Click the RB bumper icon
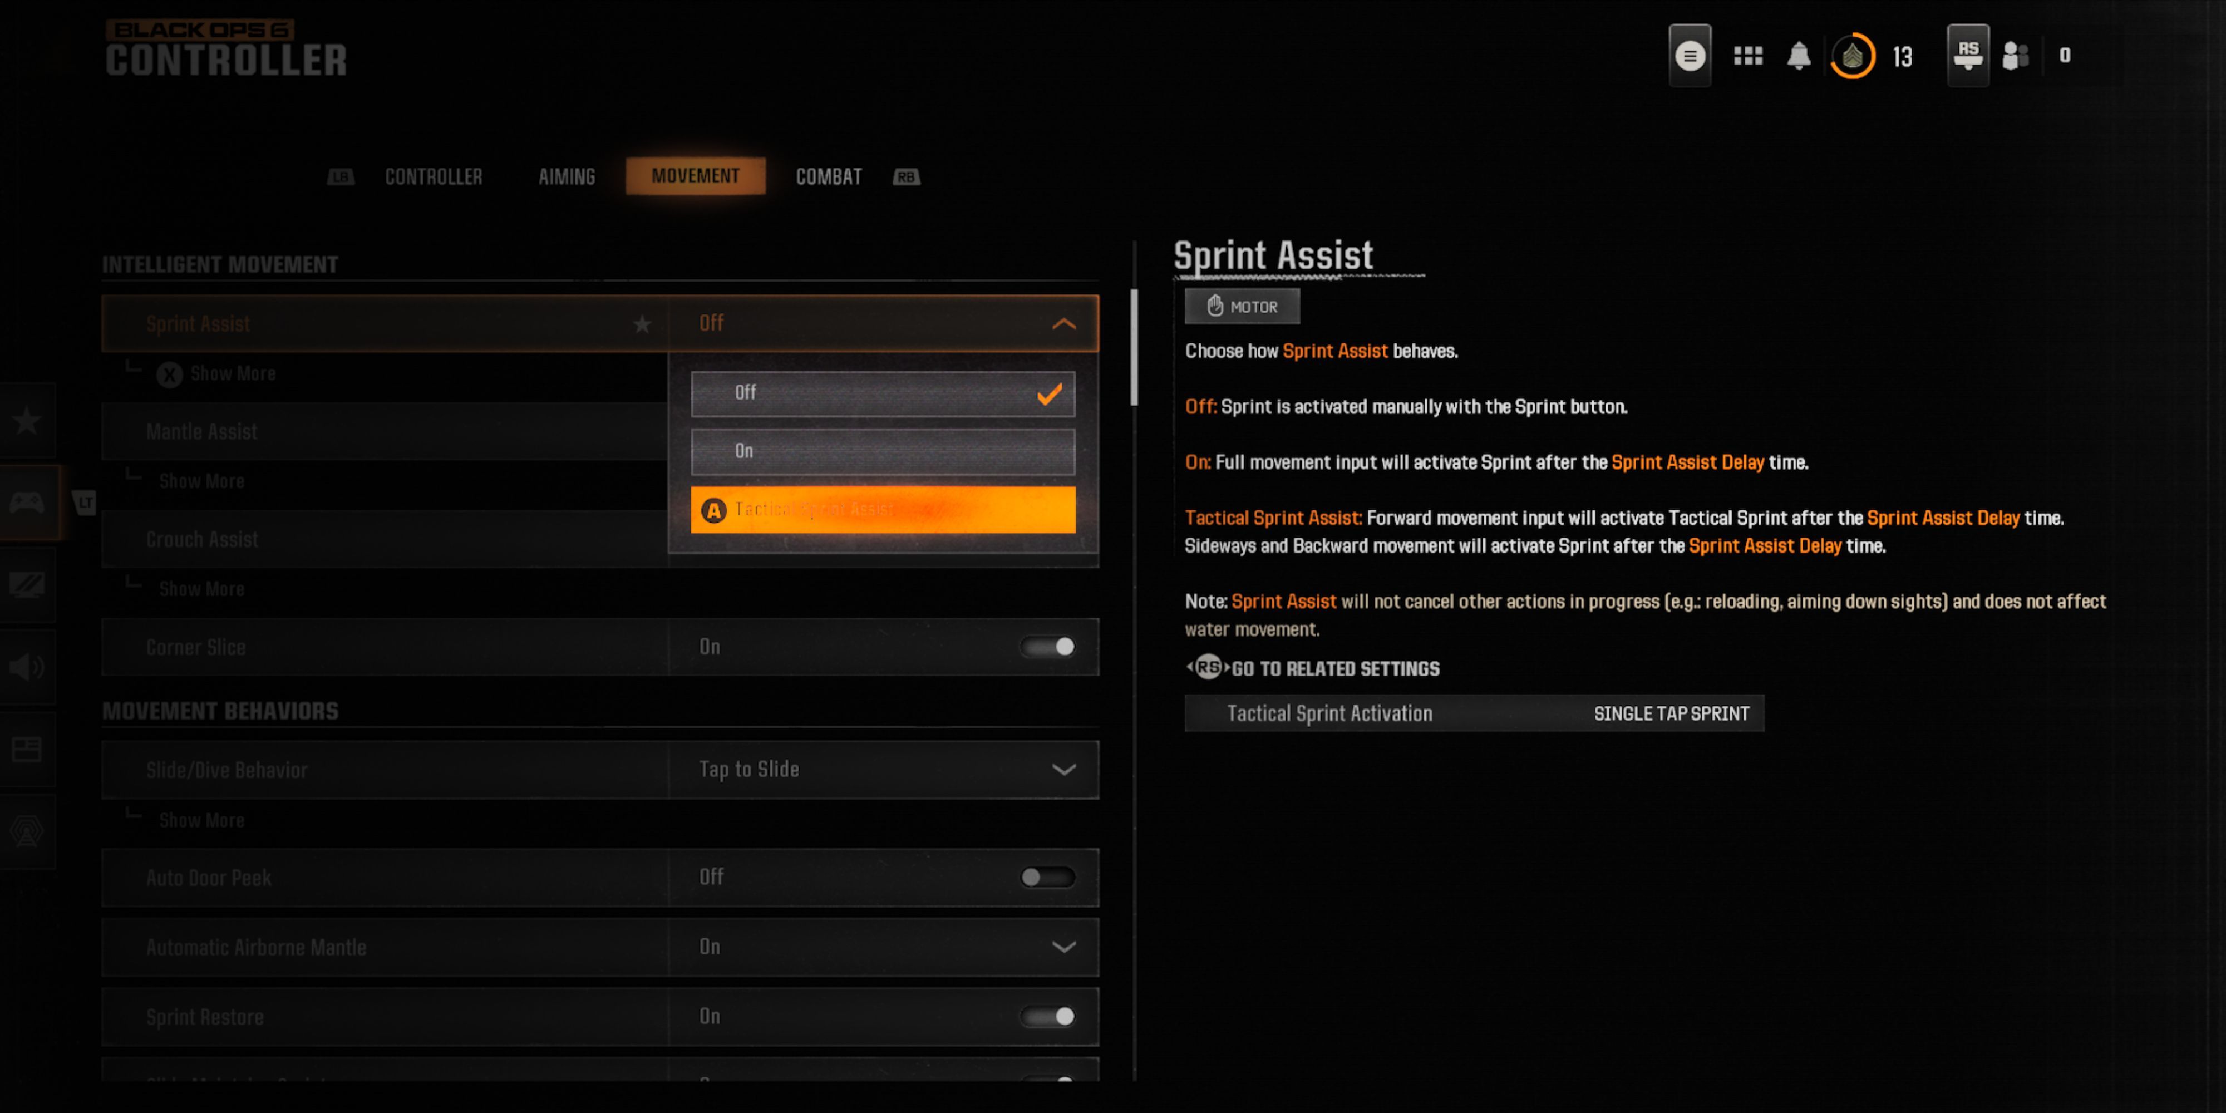 tap(905, 177)
